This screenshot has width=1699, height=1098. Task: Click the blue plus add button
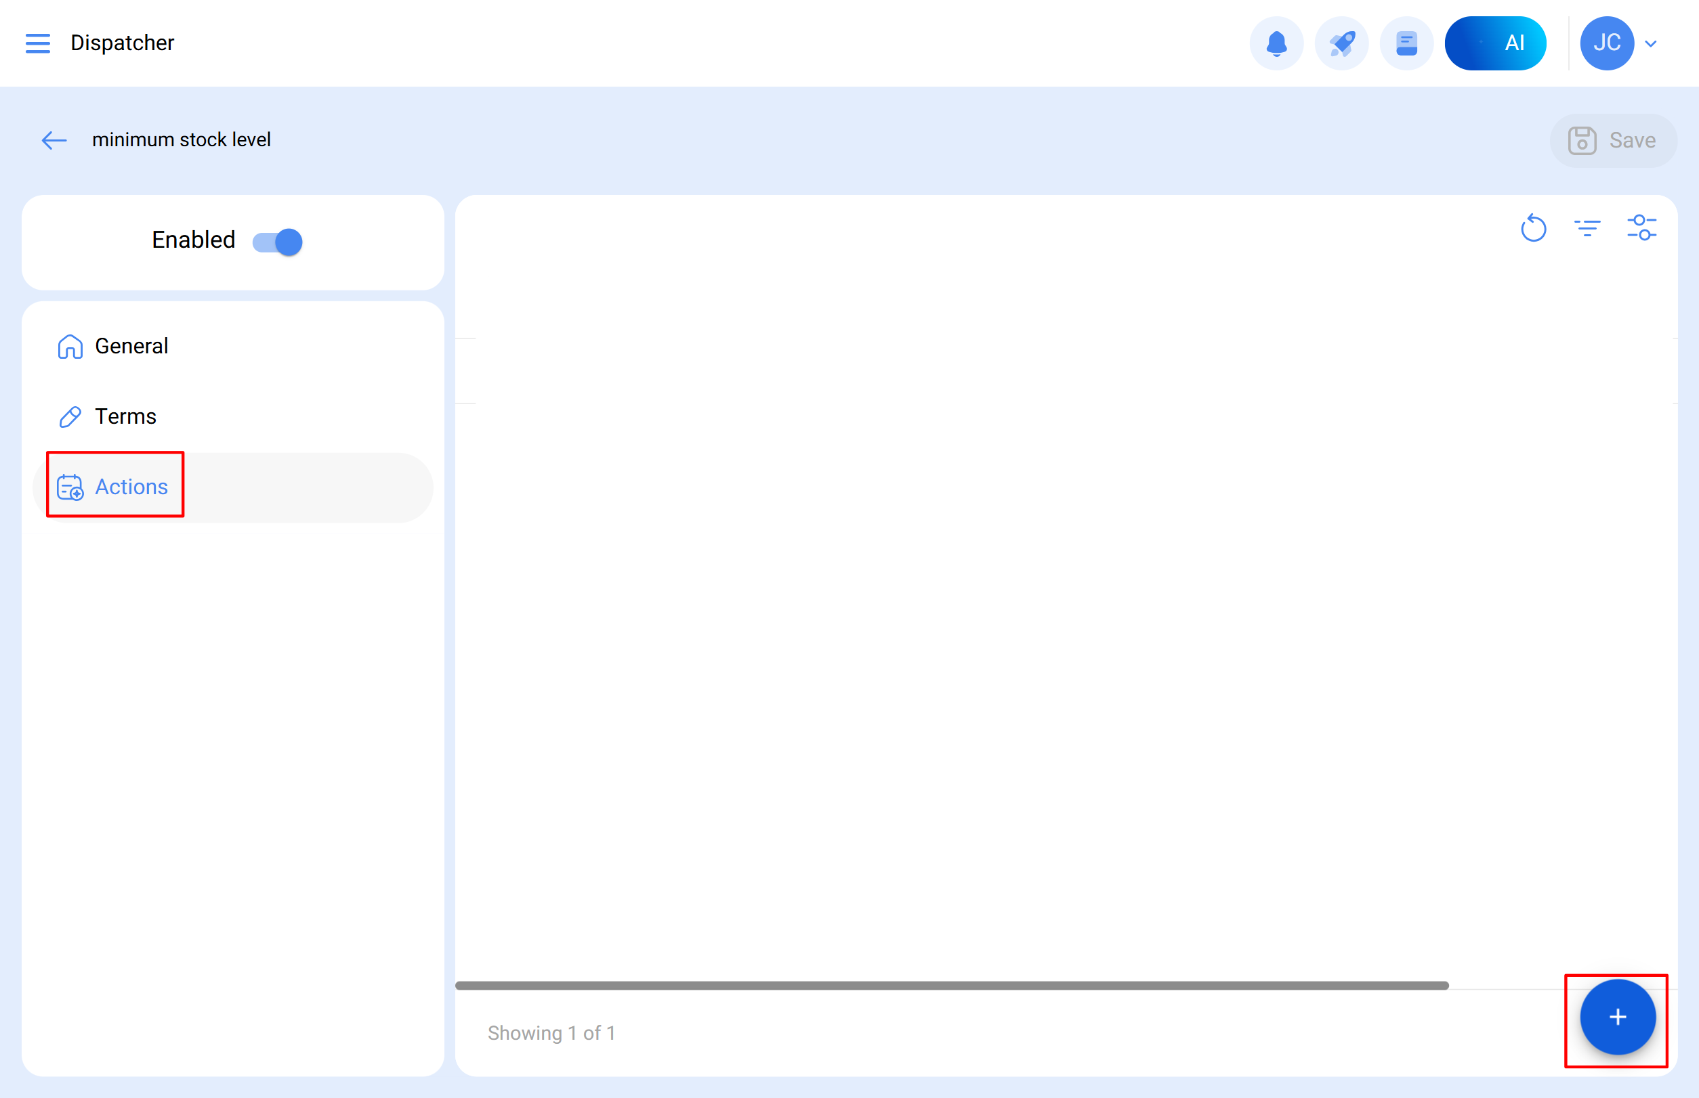tap(1617, 1017)
